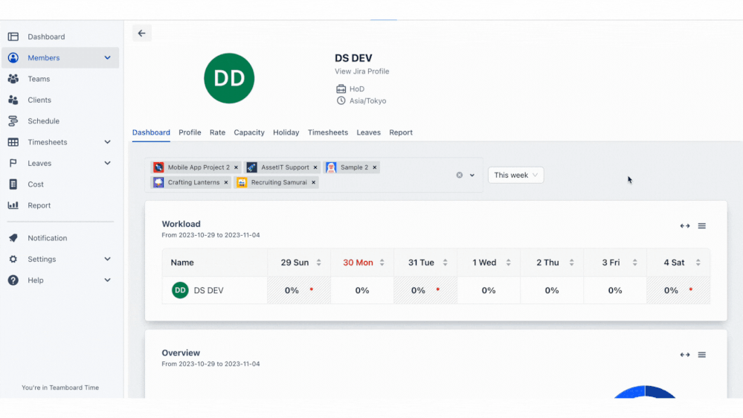Open the member Timesheets tab
The height and width of the screenshot is (418, 743).
click(328, 132)
